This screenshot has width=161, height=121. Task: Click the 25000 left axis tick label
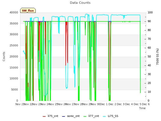(x=14, y=46)
